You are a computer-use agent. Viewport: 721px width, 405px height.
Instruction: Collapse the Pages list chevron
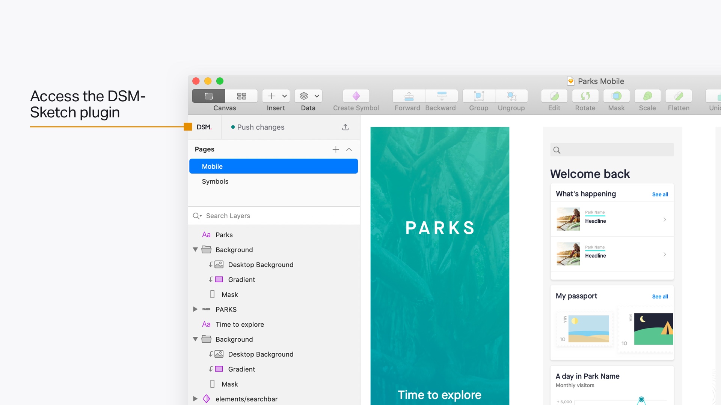click(349, 149)
